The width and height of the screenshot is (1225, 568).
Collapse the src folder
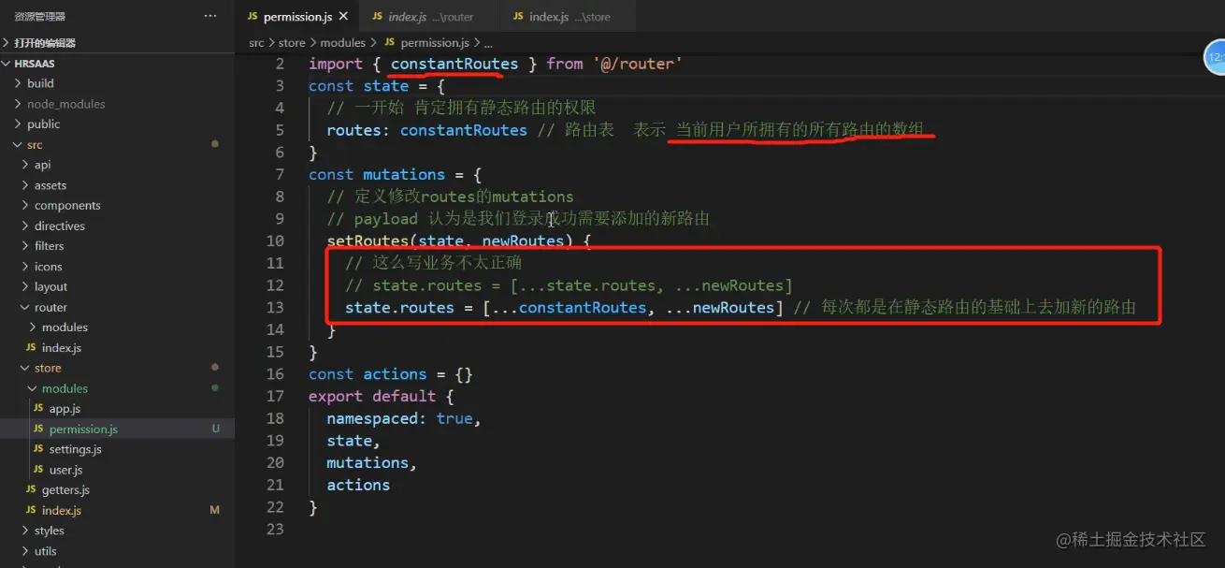click(x=117, y=145)
